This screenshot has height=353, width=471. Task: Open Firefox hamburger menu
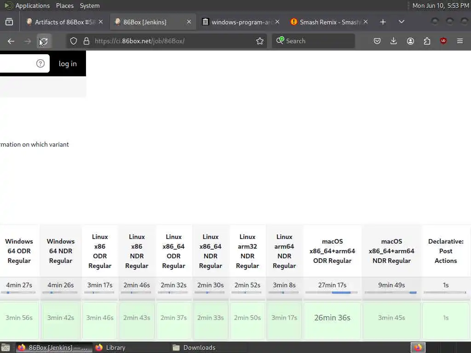460,41
